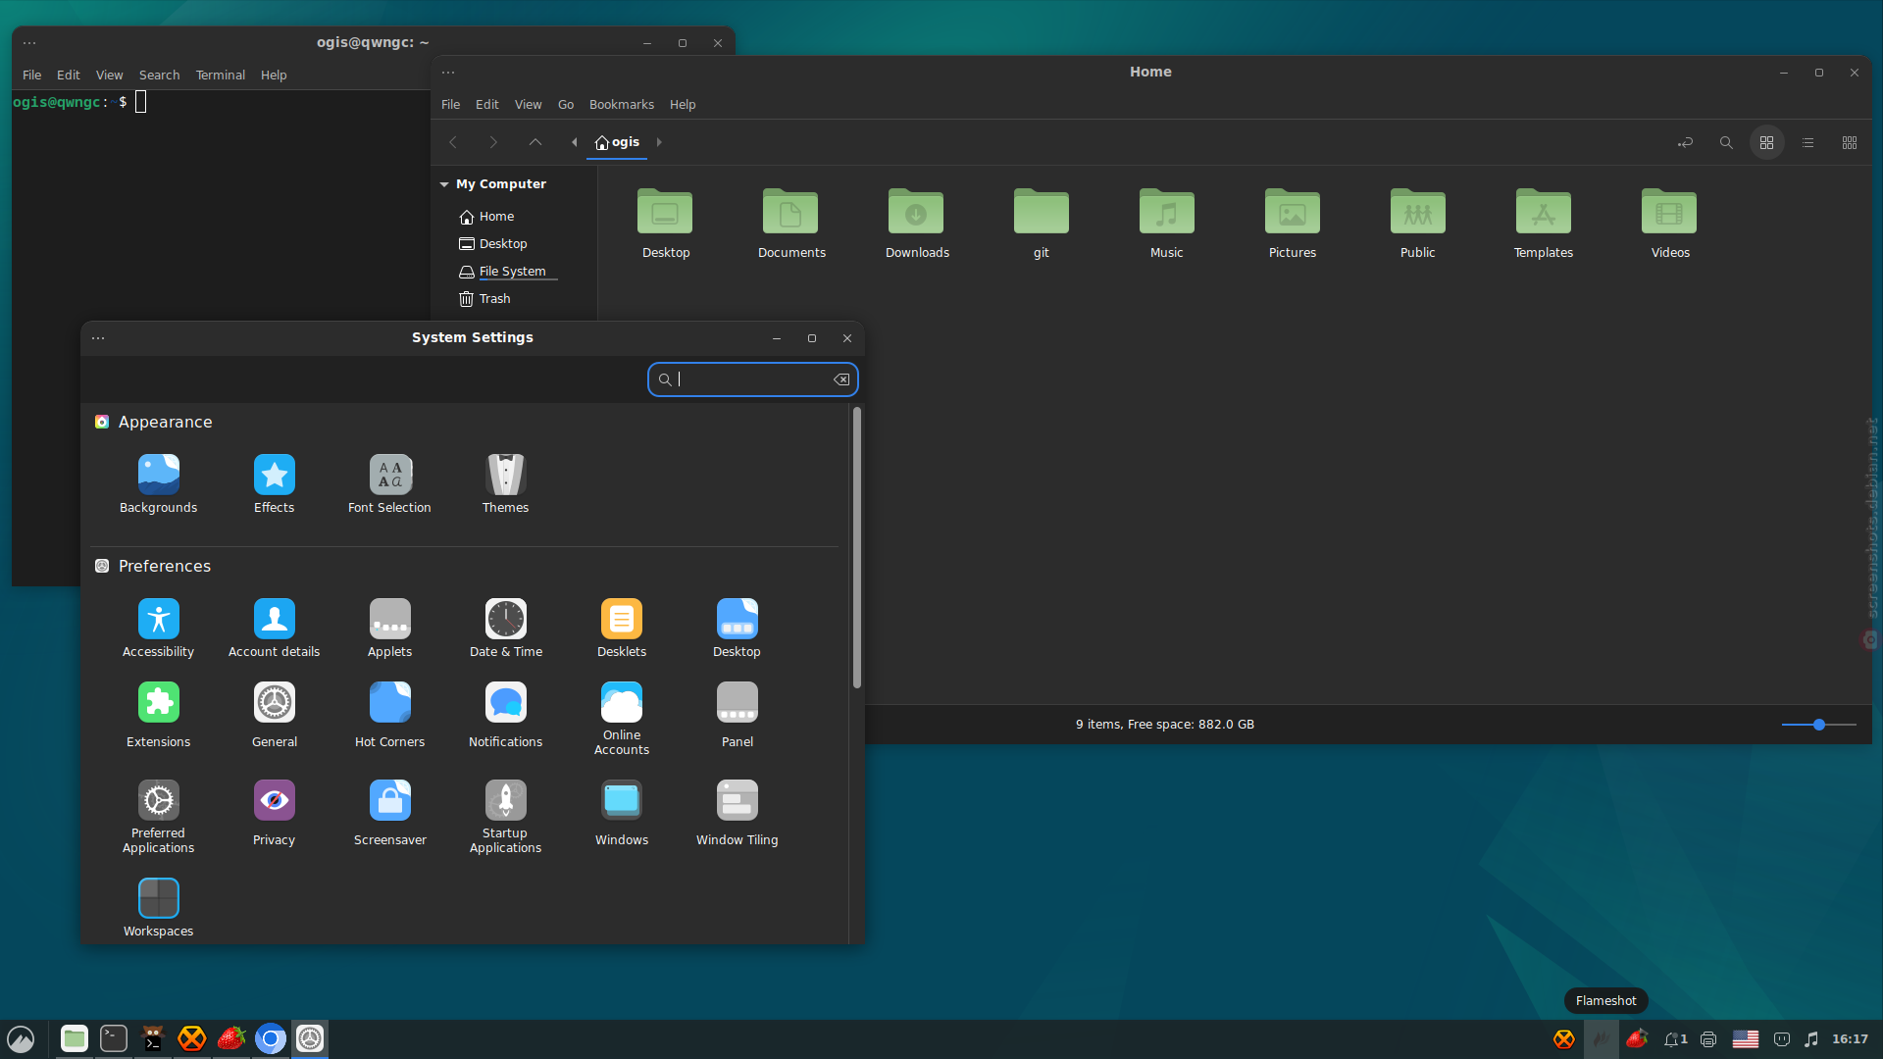Click the back navigation arrow
The height and width of the screenshot is (1059, 1883).
click(x=453, y=142)
